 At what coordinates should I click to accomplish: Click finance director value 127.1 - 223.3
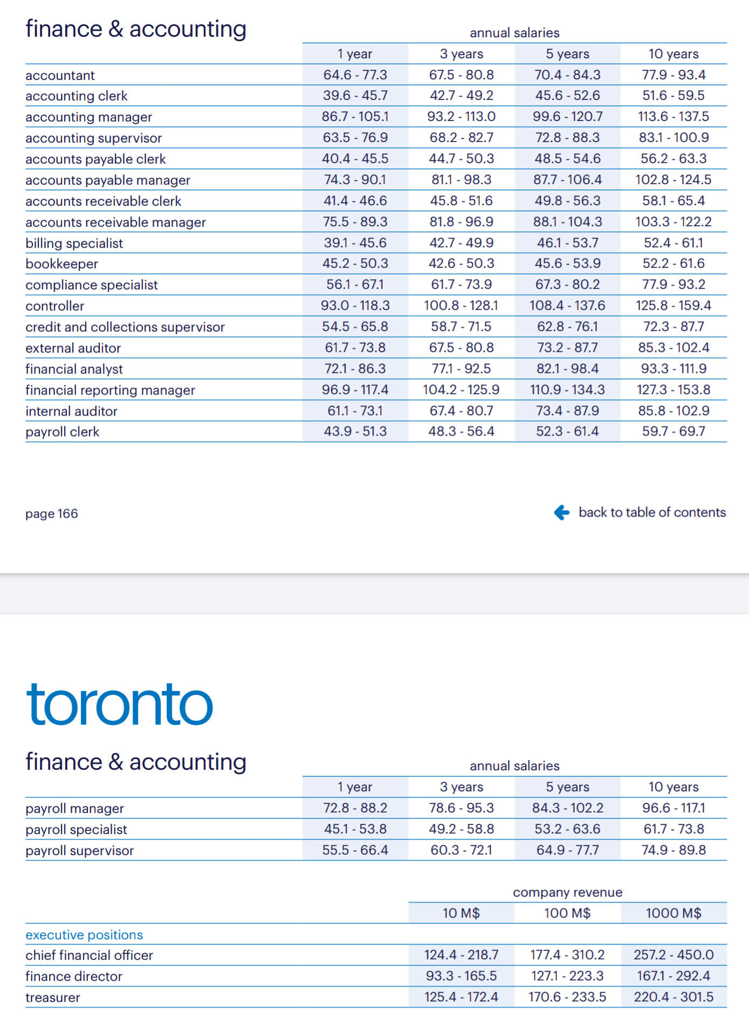[x=567, y=976]
